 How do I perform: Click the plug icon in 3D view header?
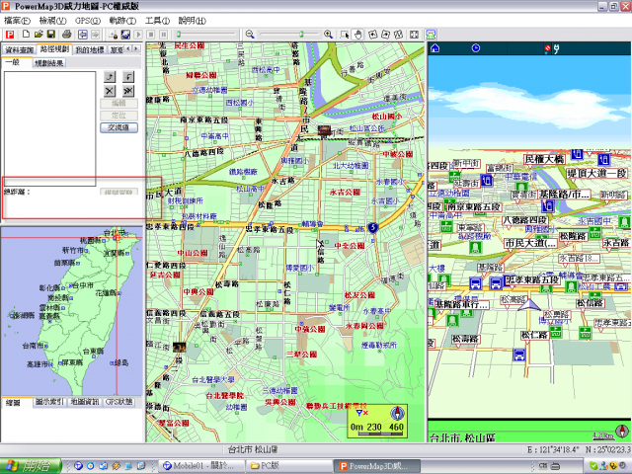coord(557,49)
